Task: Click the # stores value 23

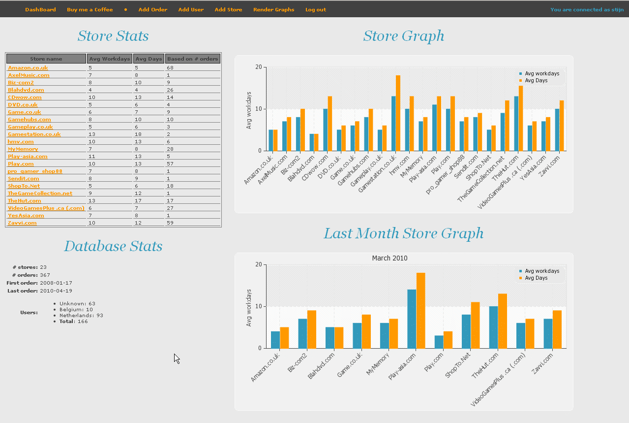Action: click(43, 267)
